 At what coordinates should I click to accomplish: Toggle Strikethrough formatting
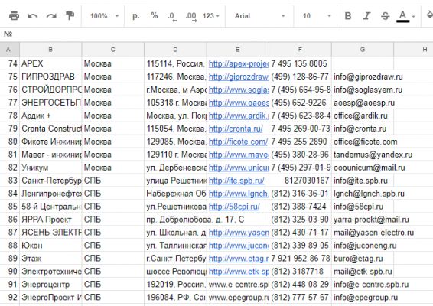pyautogui.click(x=385, y=16)
